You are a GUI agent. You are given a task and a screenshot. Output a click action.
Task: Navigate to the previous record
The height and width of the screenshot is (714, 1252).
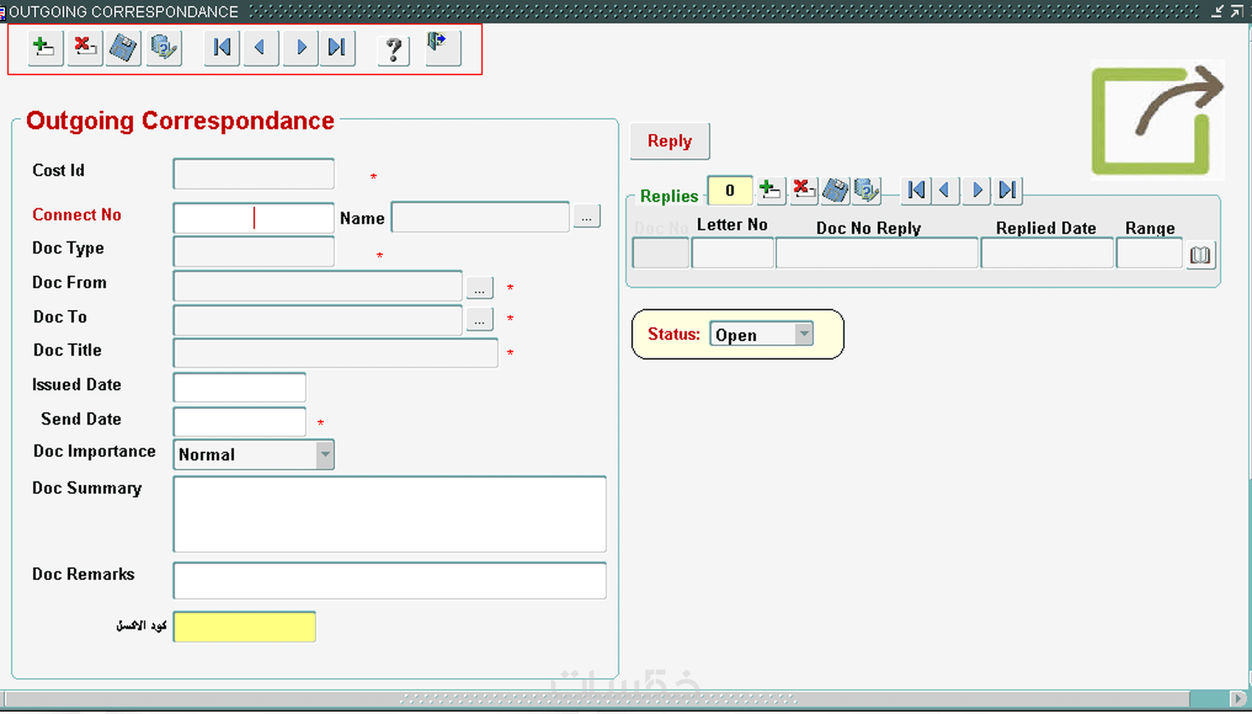[x=260, y=47]
